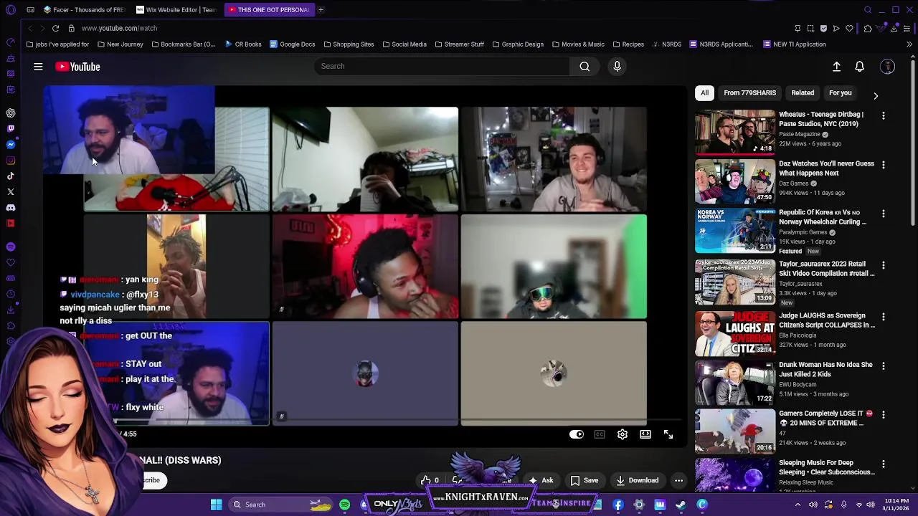Viewport: 918px width, 516px height.
Task: Select the For you chip
Action: point(840,93)
